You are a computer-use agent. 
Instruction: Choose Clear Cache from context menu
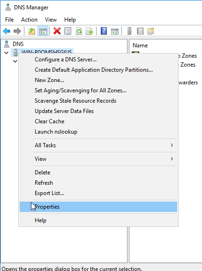[x=98, y=121]
